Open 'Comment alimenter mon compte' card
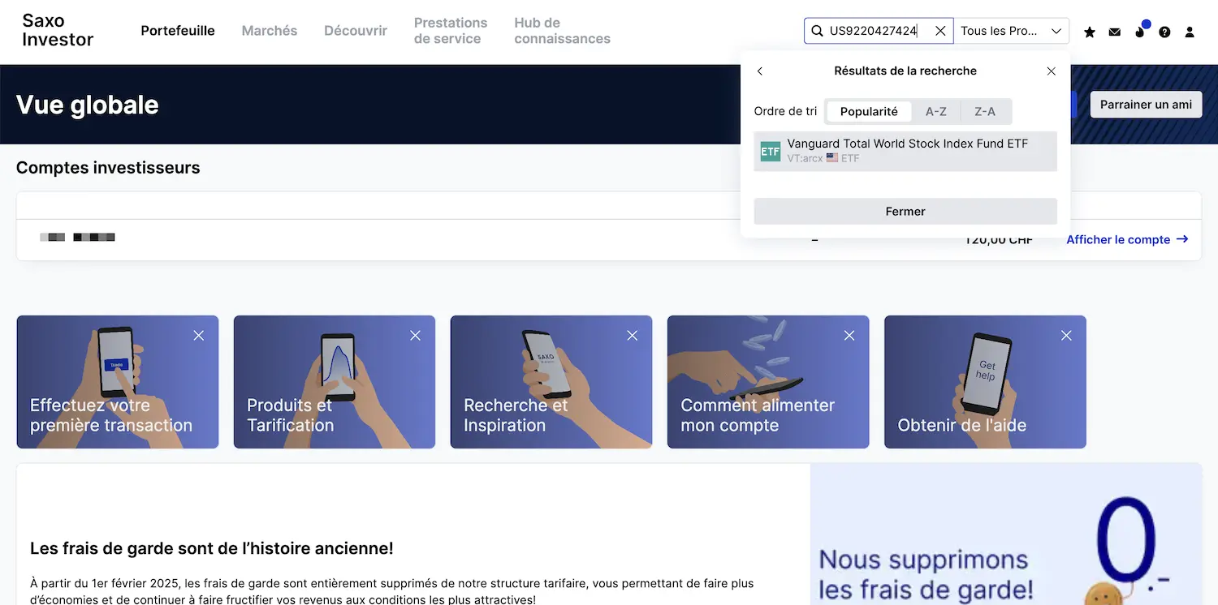 pos(768,382)
